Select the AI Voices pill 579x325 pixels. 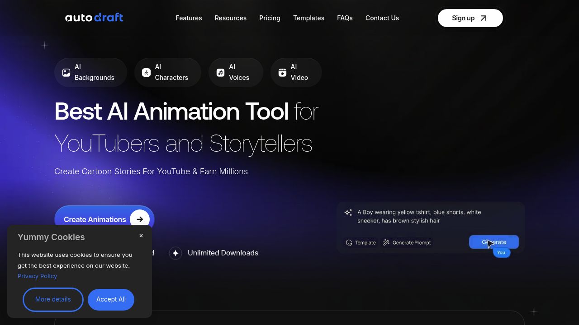click(236, 72)
